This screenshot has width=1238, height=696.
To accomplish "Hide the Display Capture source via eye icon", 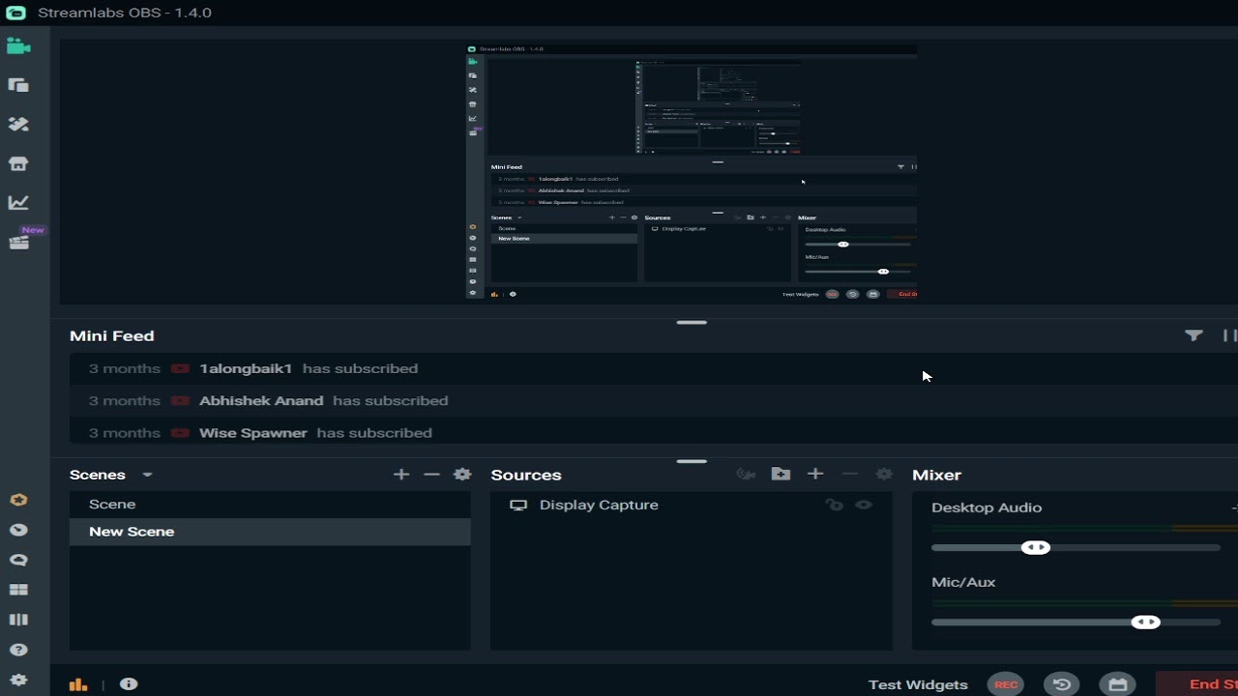I will click(864, 505).
